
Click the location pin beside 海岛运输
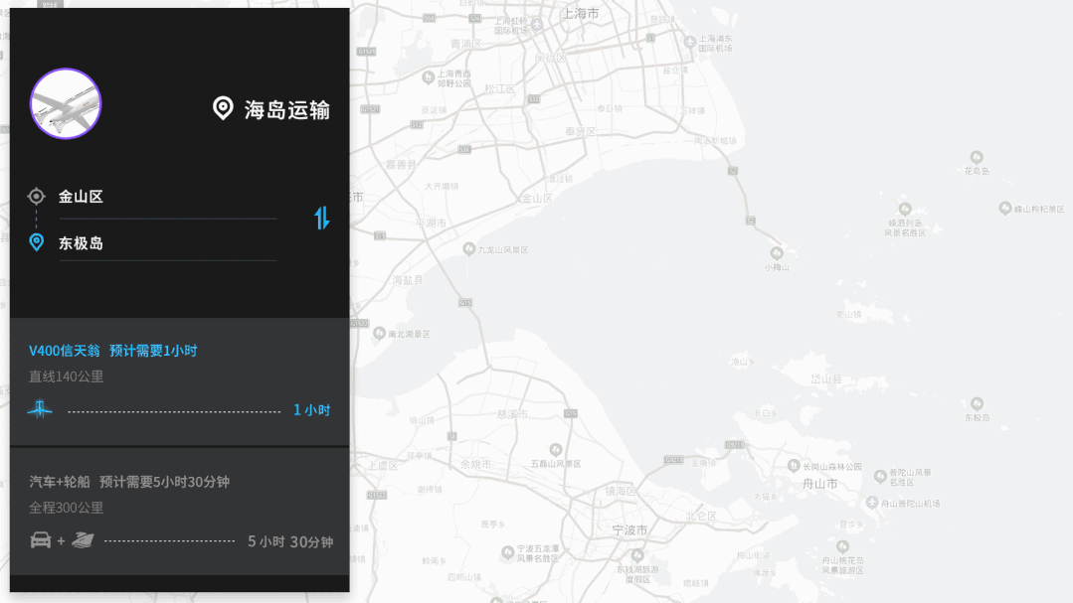(224, 108)
